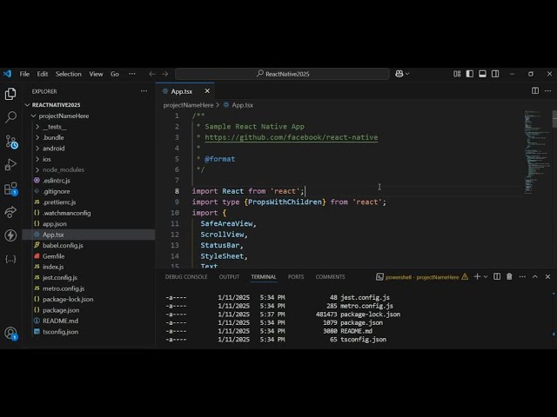Viewport: 557px width, 417px height.
Task: Split the terminal pane
Action: [x=497, y=276]
